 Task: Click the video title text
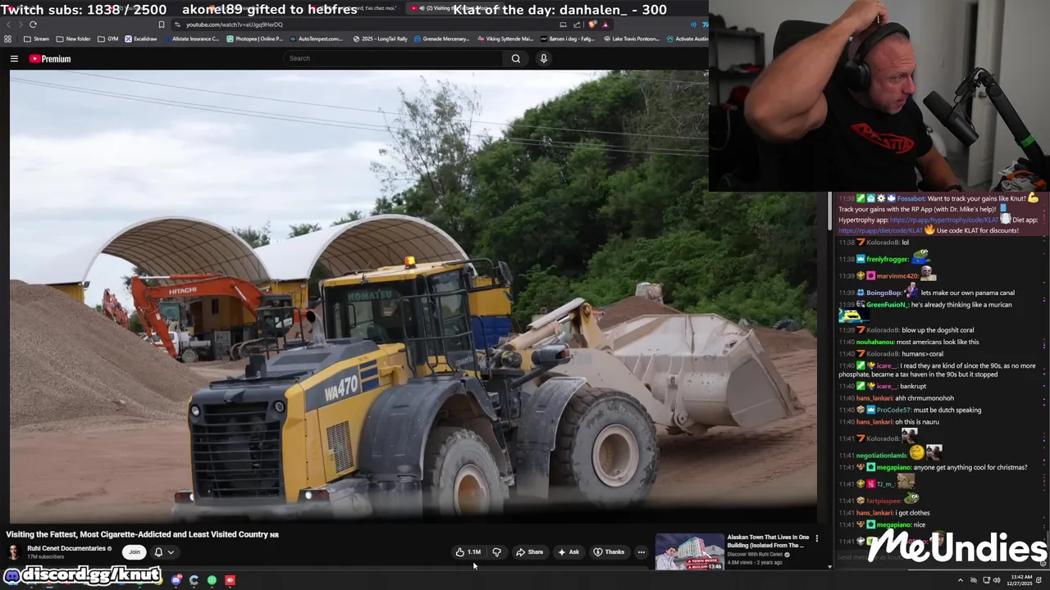143,534
